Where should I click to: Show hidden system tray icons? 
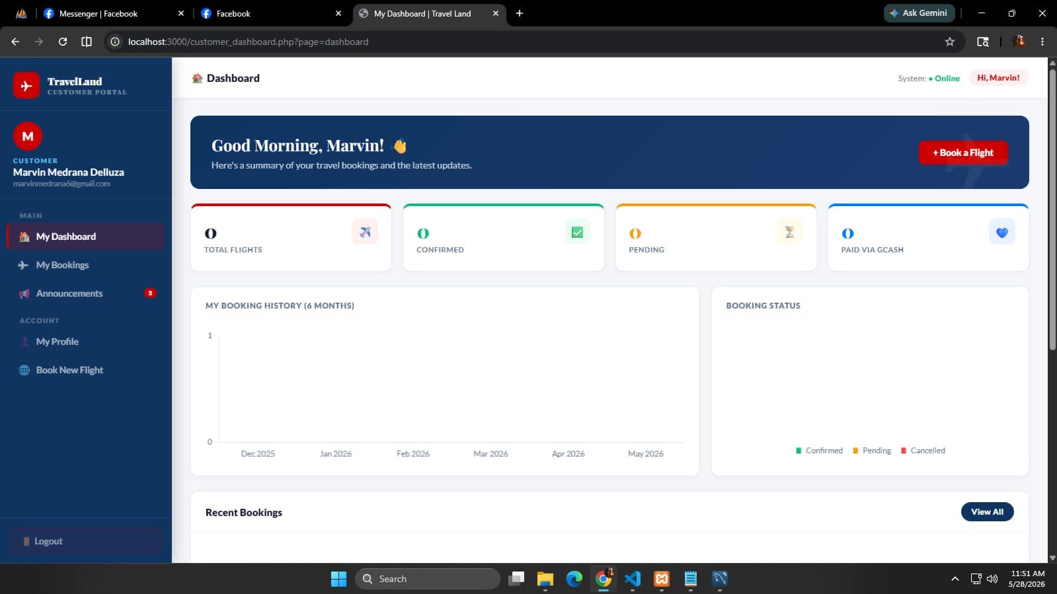click(x=955, y=579)
